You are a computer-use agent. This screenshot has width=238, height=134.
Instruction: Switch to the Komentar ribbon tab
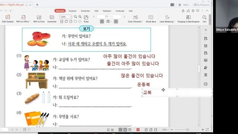86,11
